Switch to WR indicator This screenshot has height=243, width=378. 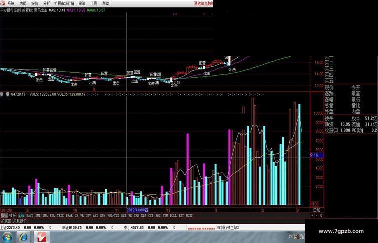(x=130, y=216)
